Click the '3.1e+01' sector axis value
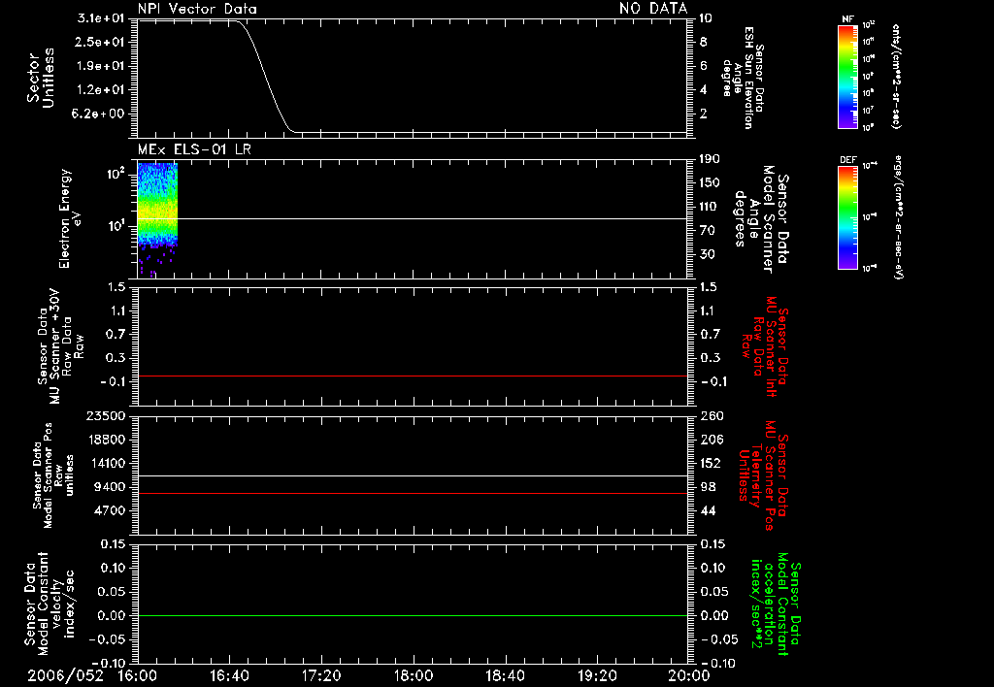The width and height of the screenshot is (994, 687). click(x=101, y=18)
